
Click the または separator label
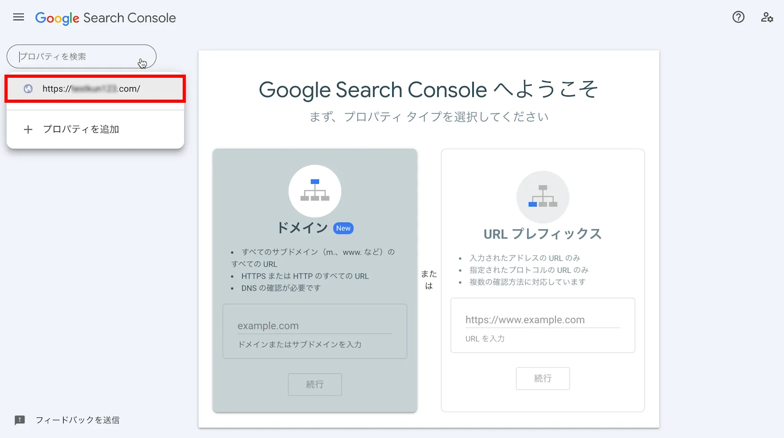click(429, 280)
